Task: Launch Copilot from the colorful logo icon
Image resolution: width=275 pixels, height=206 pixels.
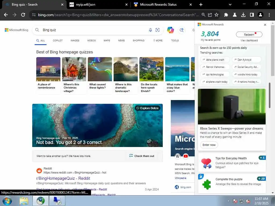Action: (170, 30)
